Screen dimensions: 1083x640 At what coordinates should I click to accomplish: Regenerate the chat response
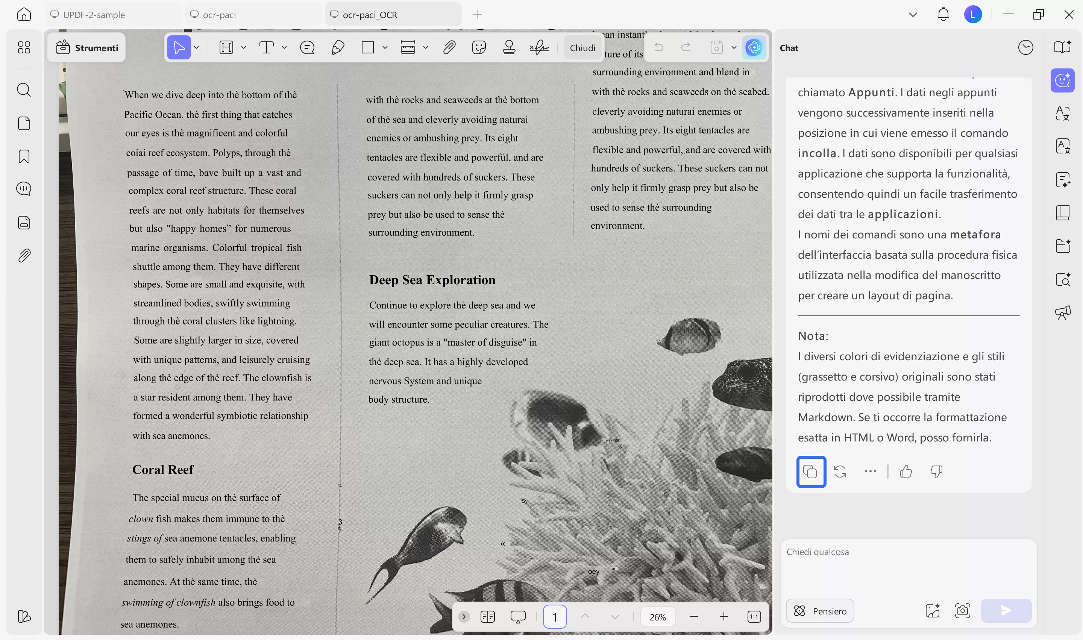coord(840,472)
